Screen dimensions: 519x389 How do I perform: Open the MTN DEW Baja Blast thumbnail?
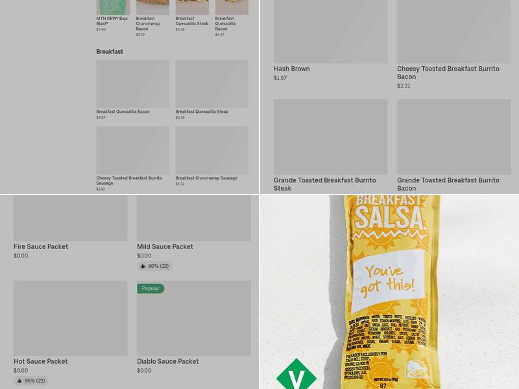point(113,7)
